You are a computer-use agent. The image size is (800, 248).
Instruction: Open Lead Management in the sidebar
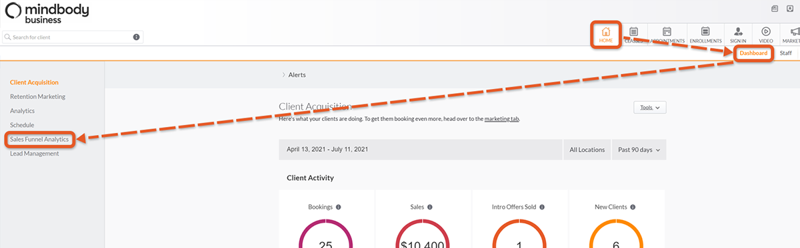pos(34,154)
